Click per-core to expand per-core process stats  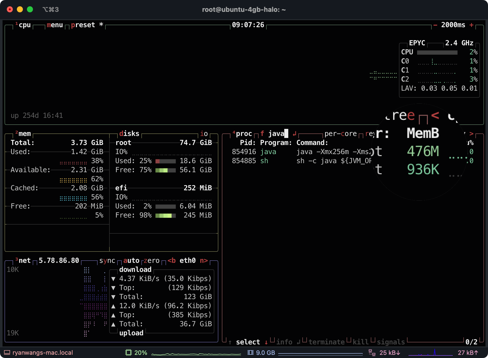tap(341, 133)
